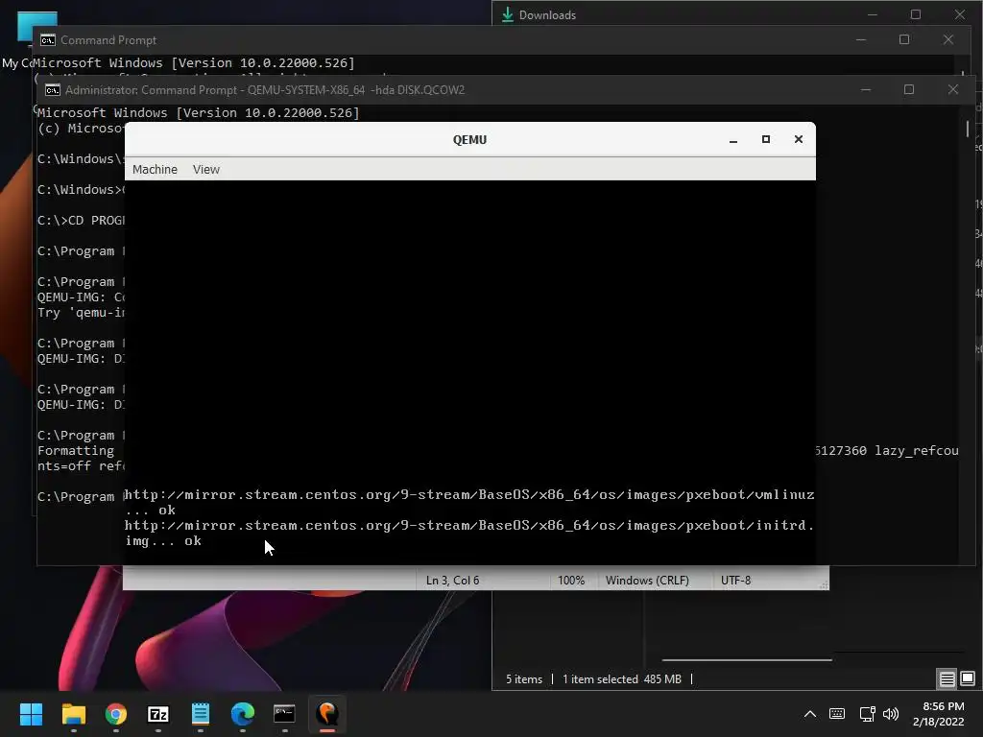Open Microsoft Edge from taskbar
This screenshot has width=983, height=737.
[x=243, y=714]
